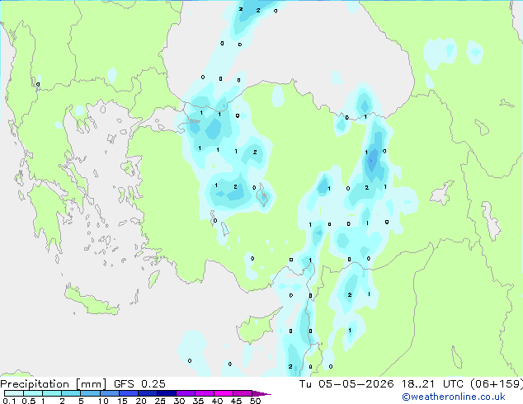Click the legend label '0.5'

[28, 401]
